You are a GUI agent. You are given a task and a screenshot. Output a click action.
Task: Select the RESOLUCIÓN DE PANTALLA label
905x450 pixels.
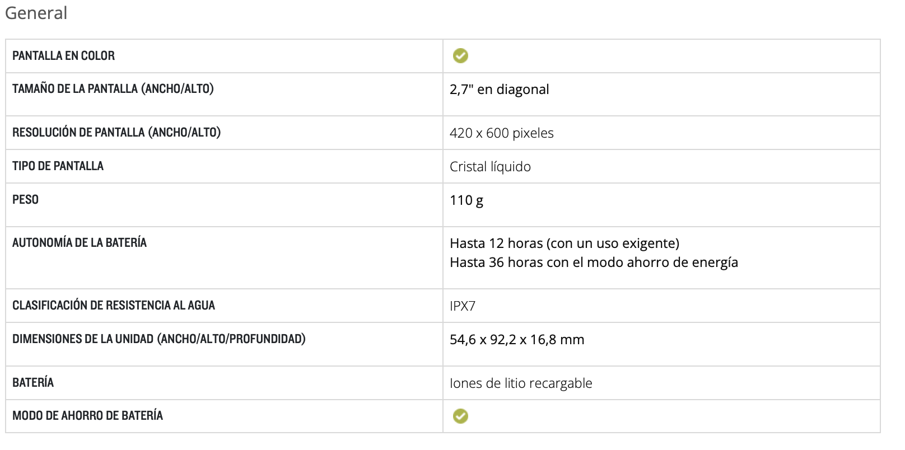click(x=116, y=133)
